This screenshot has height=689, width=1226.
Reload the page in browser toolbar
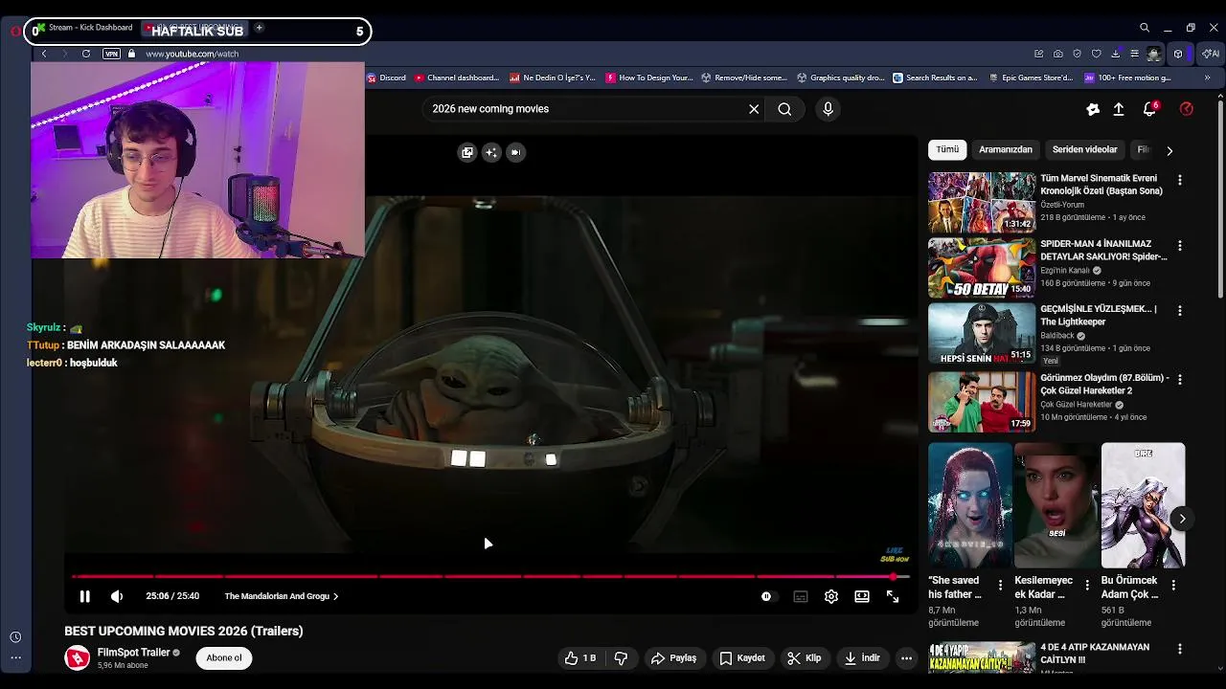click(x=86, y=54)
